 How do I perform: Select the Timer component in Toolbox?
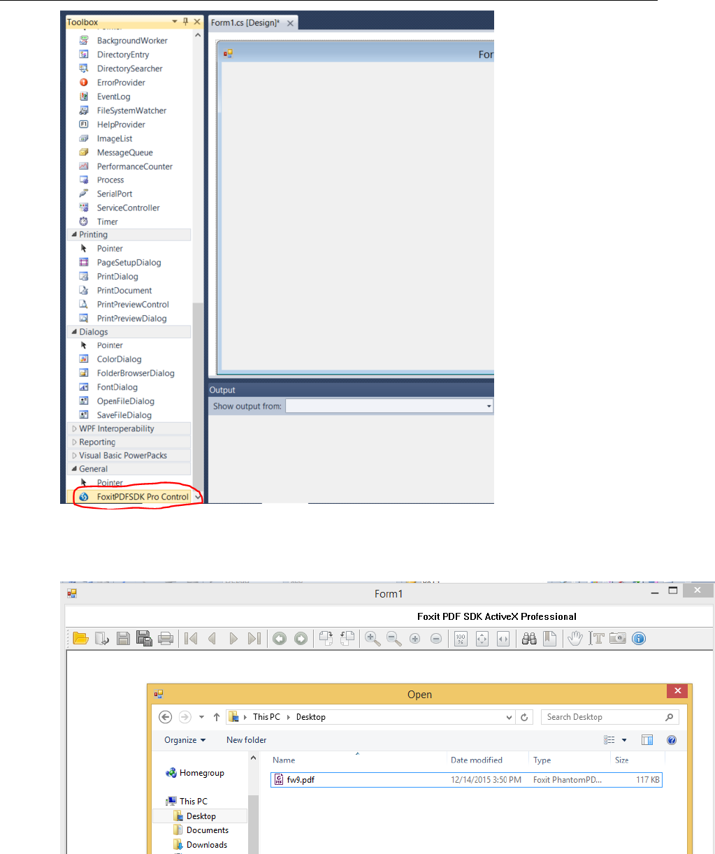coord(108,222)
